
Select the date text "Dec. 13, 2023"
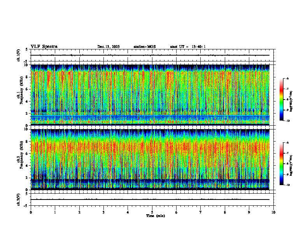(108, 47)
